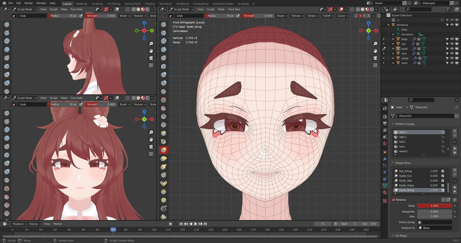Select the active Grab brush tool icon

tap(164, 150)
